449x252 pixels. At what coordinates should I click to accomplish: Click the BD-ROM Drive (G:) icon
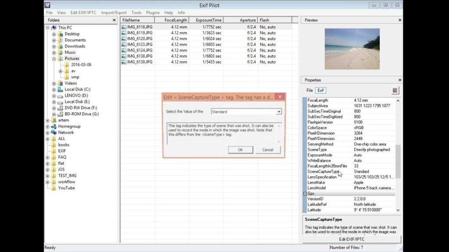(x=61, y=114)
